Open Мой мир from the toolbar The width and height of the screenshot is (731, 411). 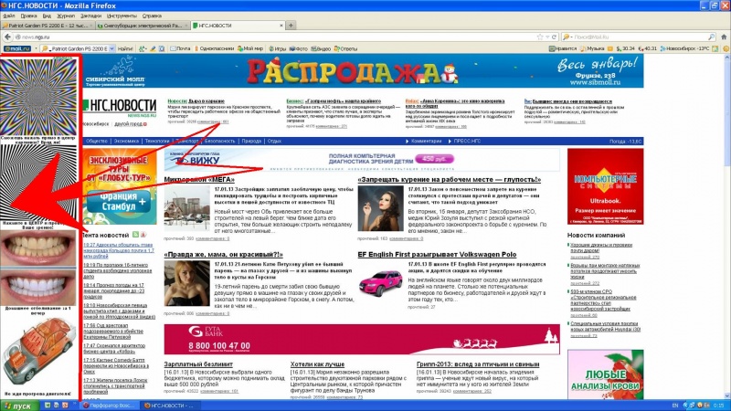coord(250,48)
